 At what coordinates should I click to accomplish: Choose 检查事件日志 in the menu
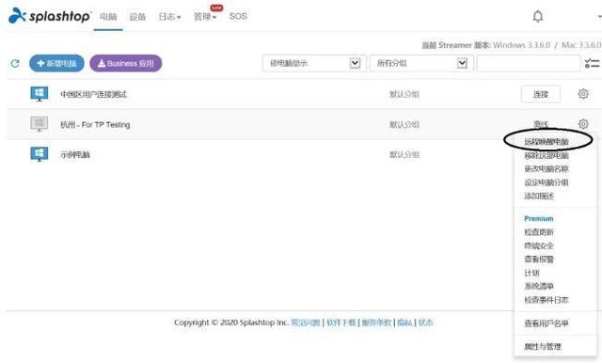[x=547, y=300]
